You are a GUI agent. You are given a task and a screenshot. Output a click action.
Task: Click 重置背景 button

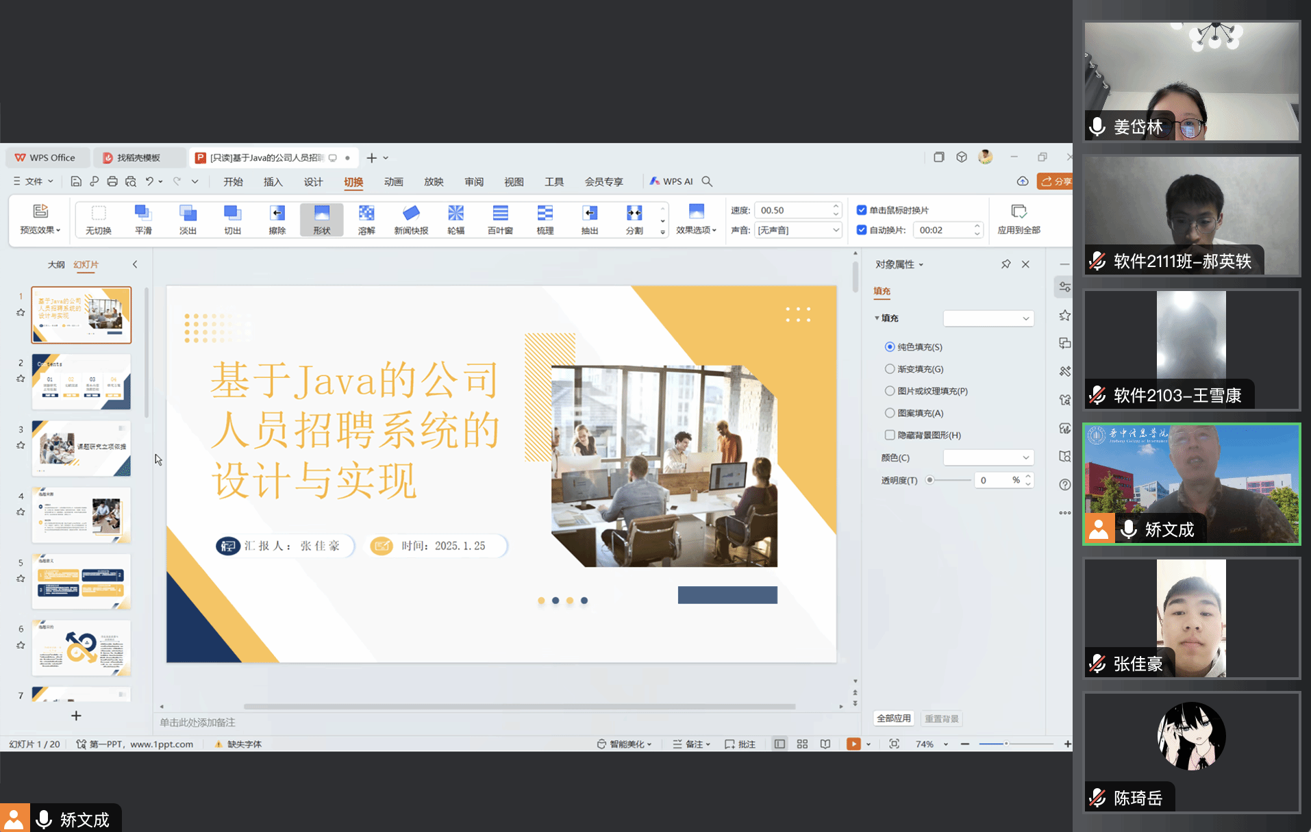click(942, 718)
